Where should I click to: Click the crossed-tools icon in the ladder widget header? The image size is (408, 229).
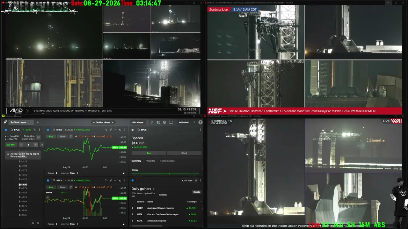click(34, 130)
